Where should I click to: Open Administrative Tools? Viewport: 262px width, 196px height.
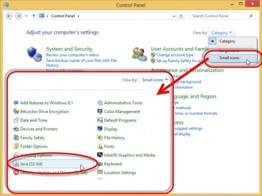point(123,103)
